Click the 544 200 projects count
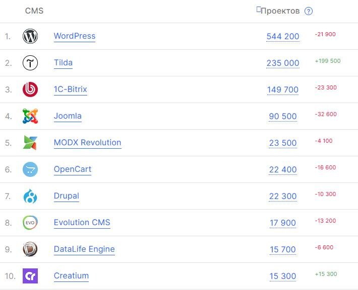The width and height of the screenshot is (358, 290). (x=283, y=36)
